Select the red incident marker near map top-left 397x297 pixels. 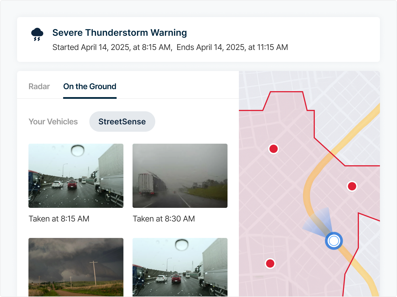pos(273,148)
